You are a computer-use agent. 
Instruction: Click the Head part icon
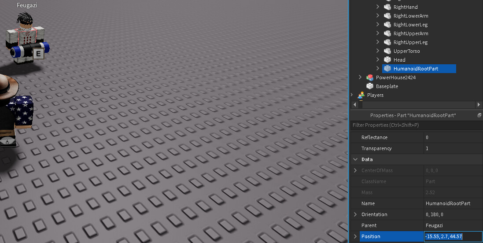point(387,60)
